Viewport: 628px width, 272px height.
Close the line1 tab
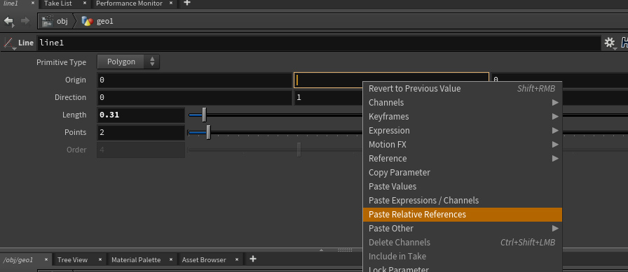(33, 3)
